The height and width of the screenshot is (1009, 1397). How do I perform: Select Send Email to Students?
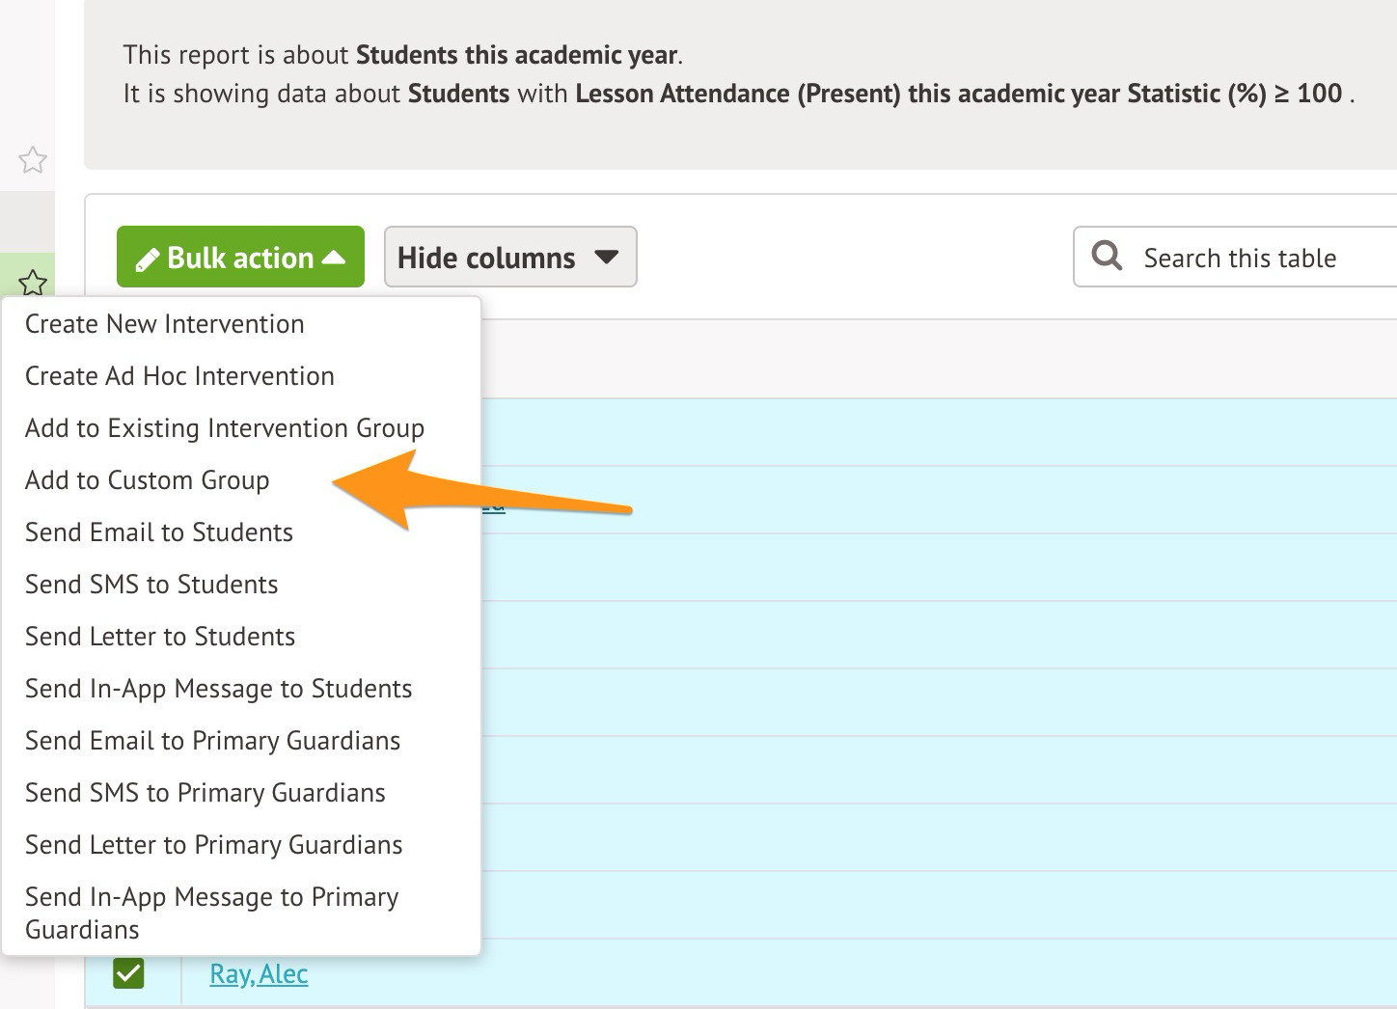159,532
